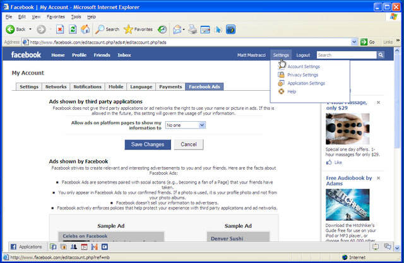Open the Profile link in header
404x263 pixels.
(79, 55)
